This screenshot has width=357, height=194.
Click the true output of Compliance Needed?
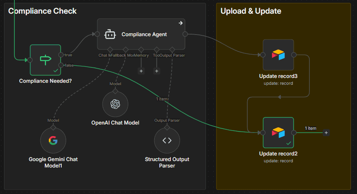[x=61, y=55]
